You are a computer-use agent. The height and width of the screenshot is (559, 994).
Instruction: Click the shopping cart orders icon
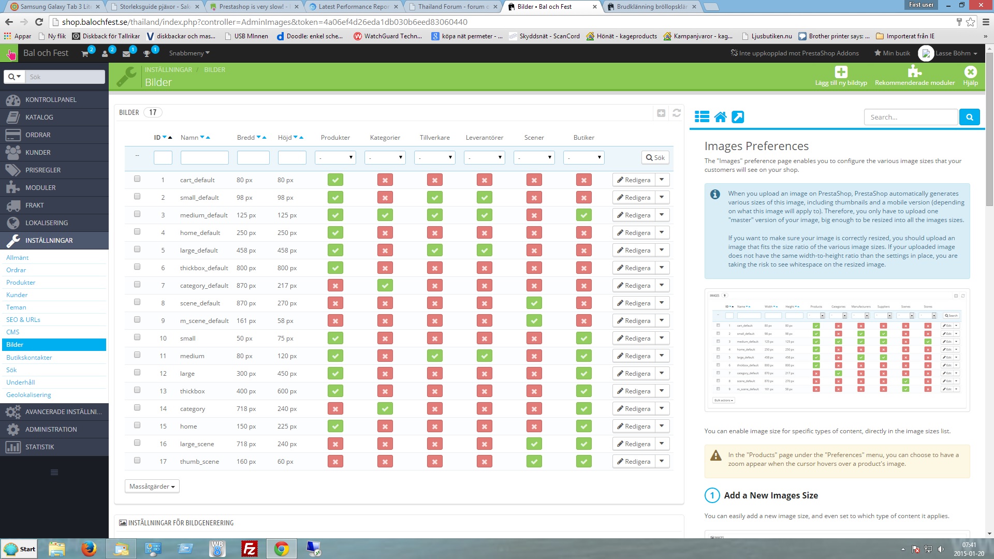coord(85,53)
